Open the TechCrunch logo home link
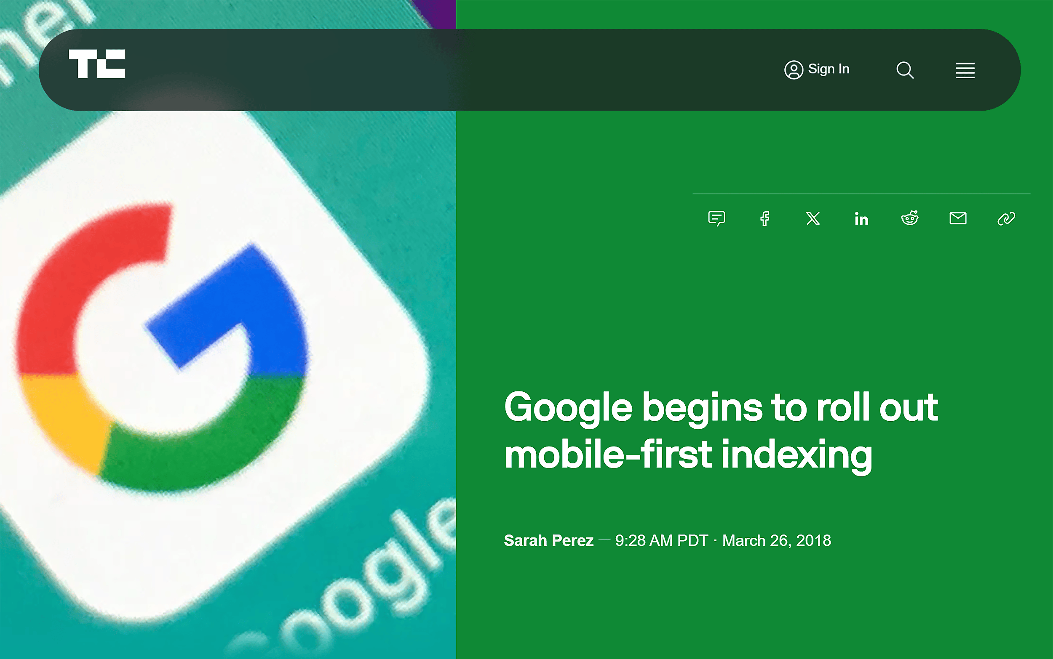Screen dimensions: 1053x659 97,64
